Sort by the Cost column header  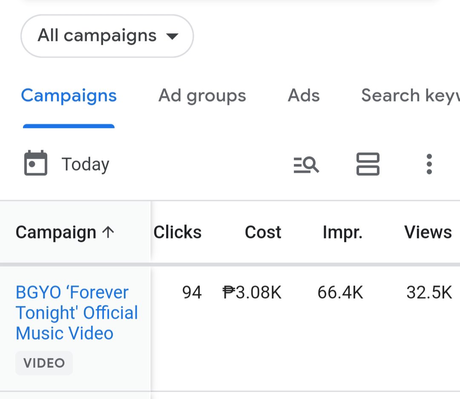click(263, 232)
